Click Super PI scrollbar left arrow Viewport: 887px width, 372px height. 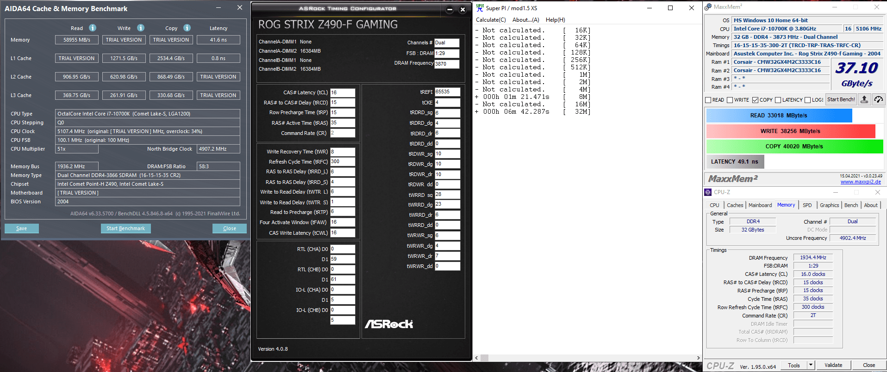477,358
